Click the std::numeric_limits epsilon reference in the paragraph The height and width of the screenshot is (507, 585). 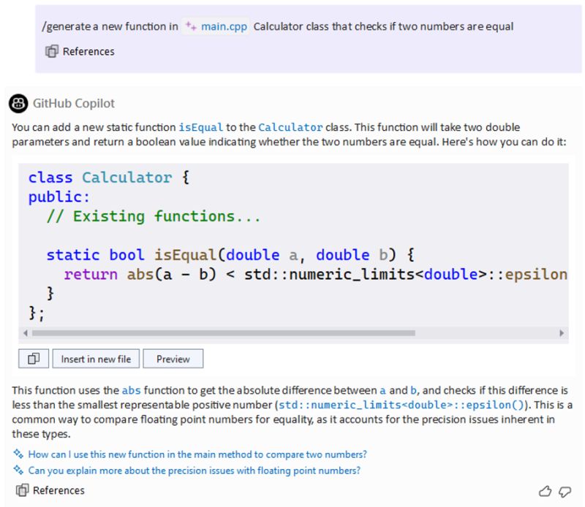pos(401,405)
